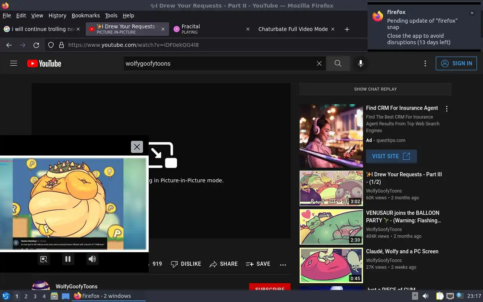Share the video
Image resolution: width=483 pixels, height=302 pixels.
click(224, 264)
